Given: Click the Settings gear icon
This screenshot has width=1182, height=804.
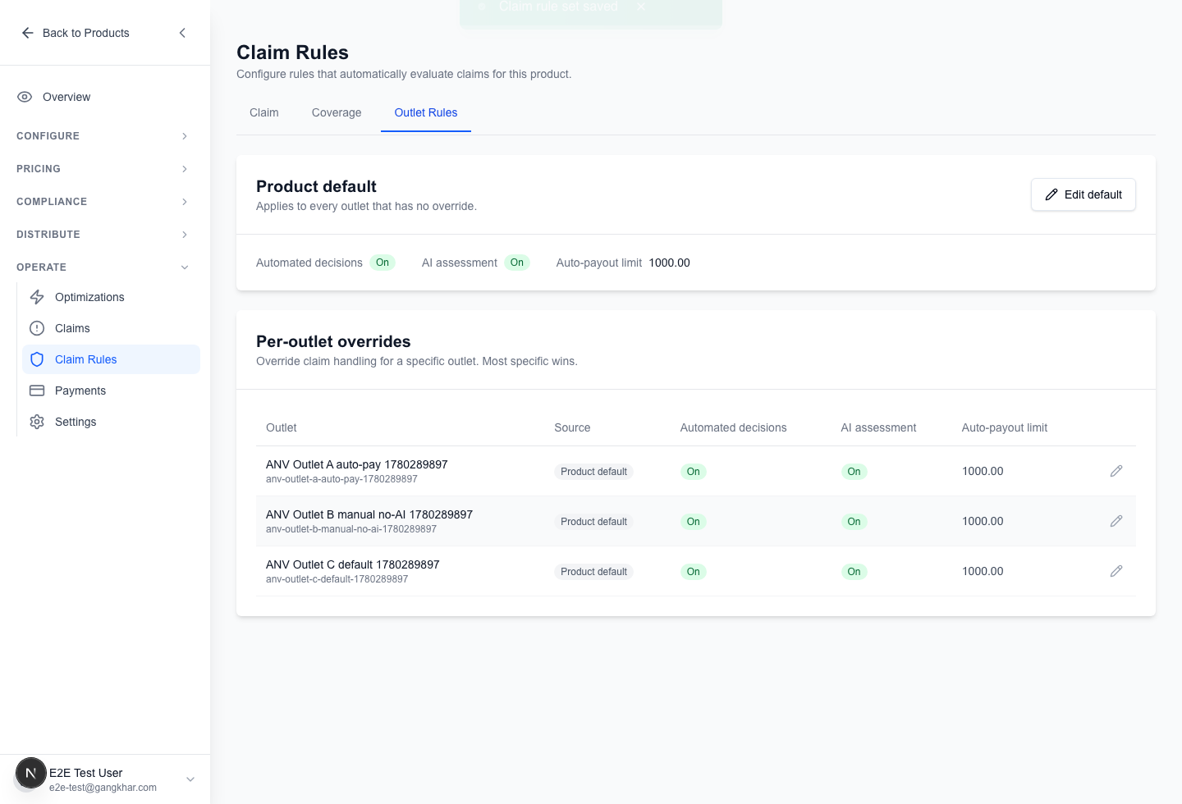Looking at the screenshot, I should pyautogui.click(x=37, y=422).
